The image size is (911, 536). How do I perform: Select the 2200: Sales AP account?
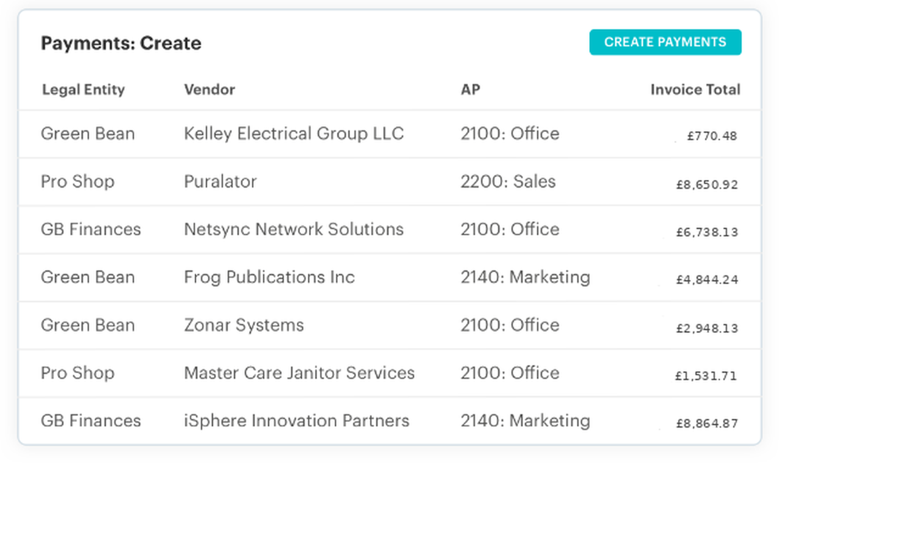coord(508,182)
